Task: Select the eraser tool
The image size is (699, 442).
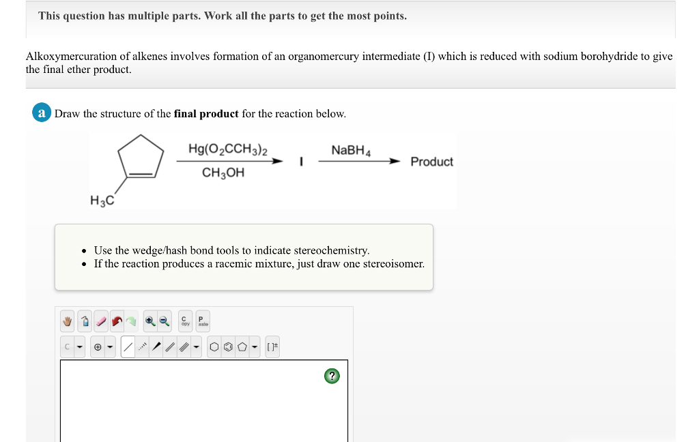Action: click(x=100, y=321)
